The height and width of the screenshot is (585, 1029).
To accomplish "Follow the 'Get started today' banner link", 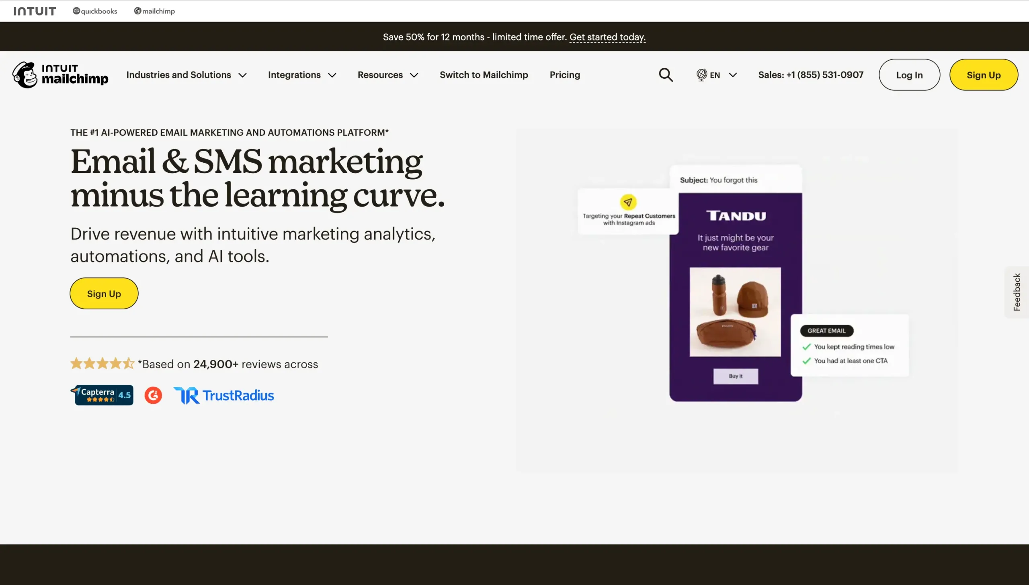I will click(x=607, y=37).
